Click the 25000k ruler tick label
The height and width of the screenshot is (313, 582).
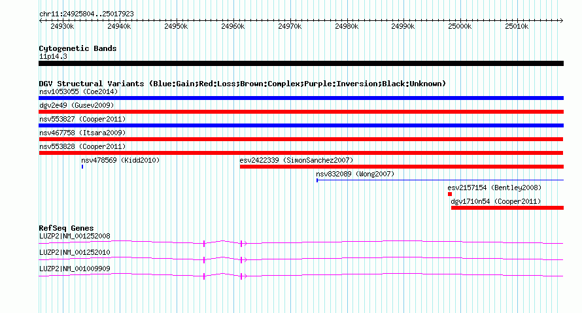(460, 27)
